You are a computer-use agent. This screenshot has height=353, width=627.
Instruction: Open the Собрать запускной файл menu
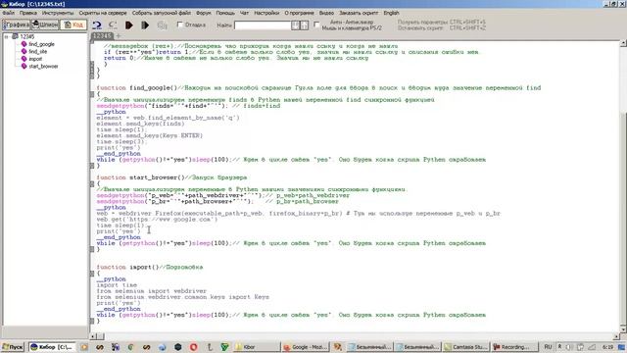point(161,13)
